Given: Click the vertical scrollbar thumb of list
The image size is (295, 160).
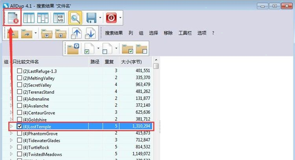Looking at the screenshot, I should pos(156,66).
